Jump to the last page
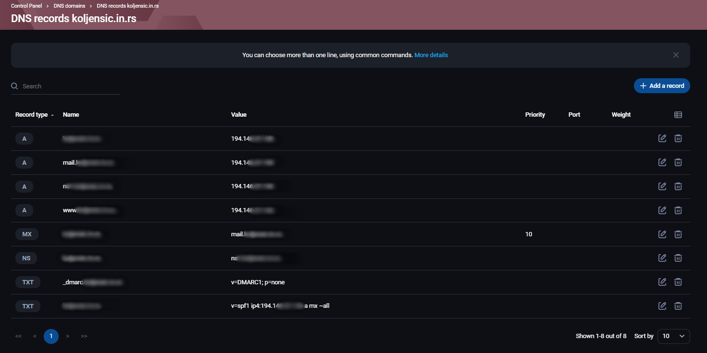 [x=84, y=336]
